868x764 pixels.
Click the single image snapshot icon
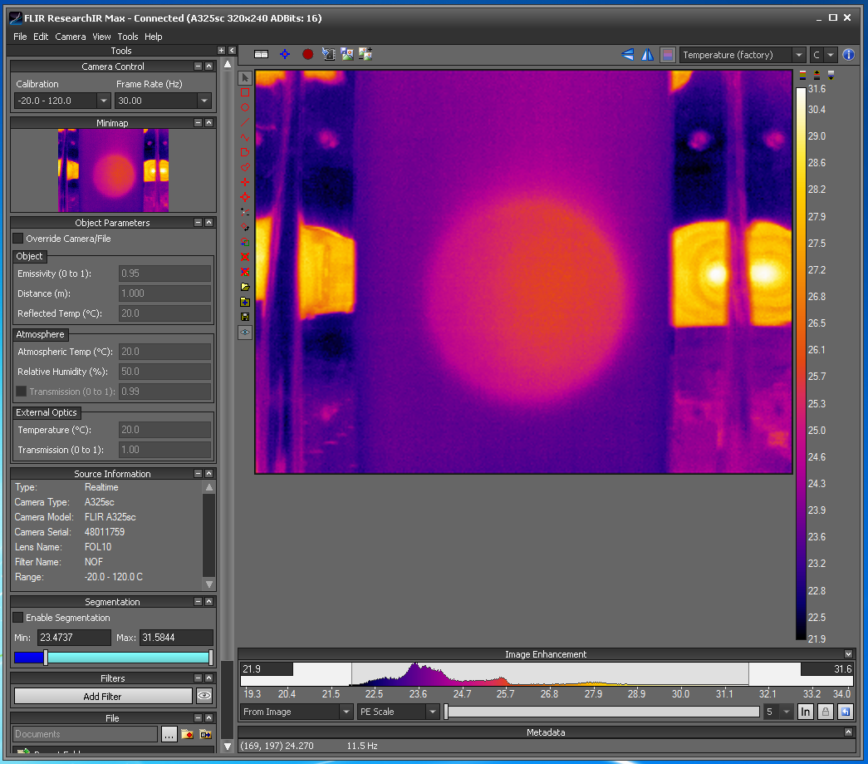point(347,54)
